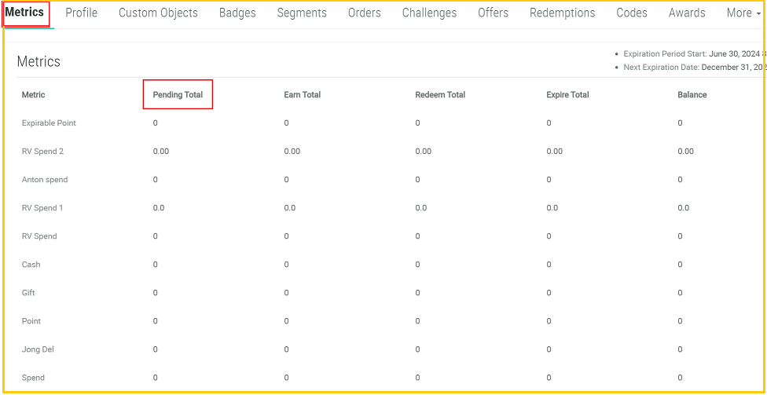Open the Orders tab

tap(364, 13)
